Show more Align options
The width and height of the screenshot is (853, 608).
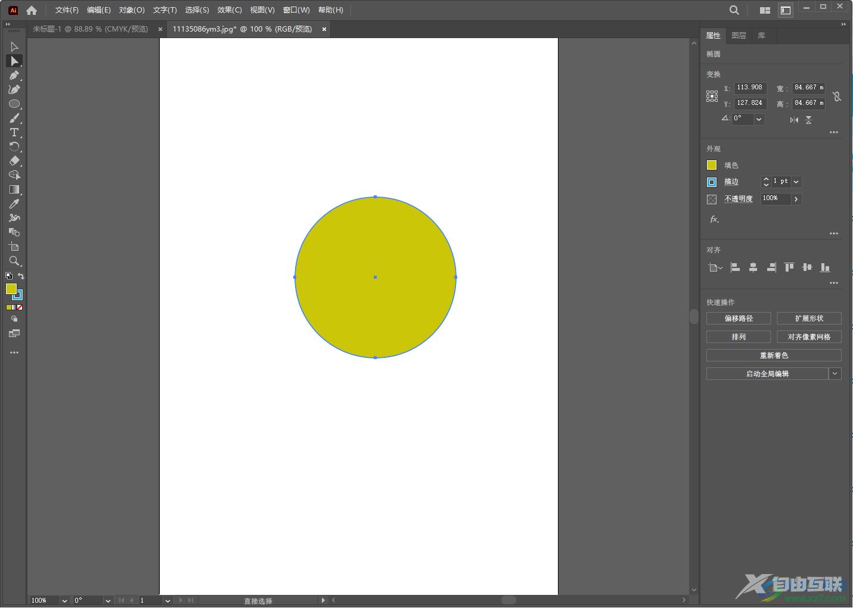(x=834, y=283)
